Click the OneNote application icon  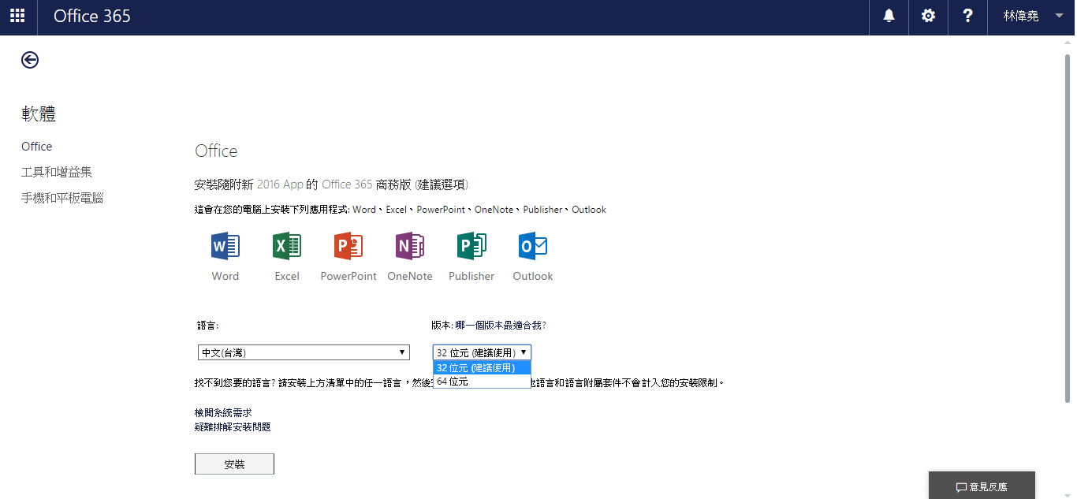click(410, 247)
